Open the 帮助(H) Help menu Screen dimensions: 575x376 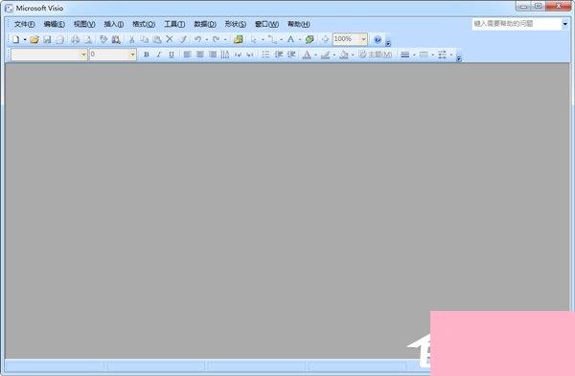coord(298,24)
